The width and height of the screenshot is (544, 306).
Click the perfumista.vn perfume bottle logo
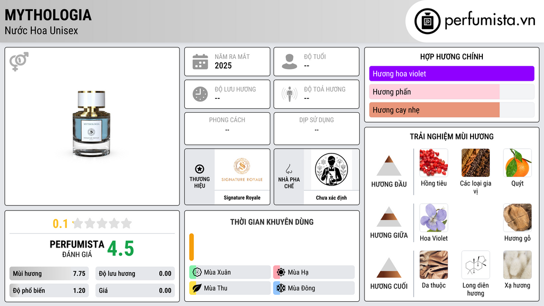click(428, 21)
